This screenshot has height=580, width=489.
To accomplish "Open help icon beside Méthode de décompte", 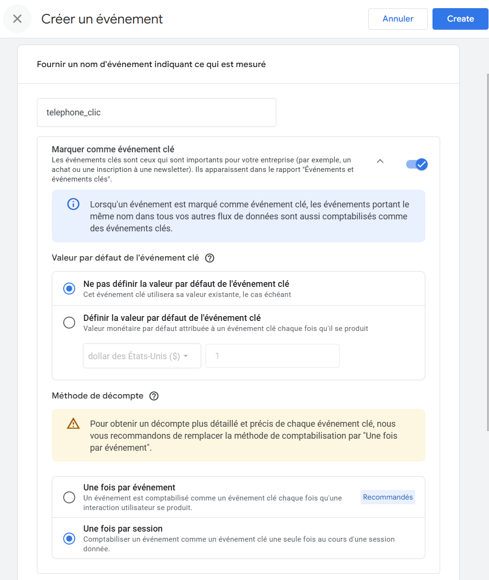I will coord(154,396).
